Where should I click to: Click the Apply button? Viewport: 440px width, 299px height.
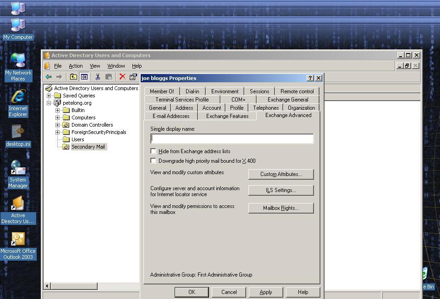[266, 292]
